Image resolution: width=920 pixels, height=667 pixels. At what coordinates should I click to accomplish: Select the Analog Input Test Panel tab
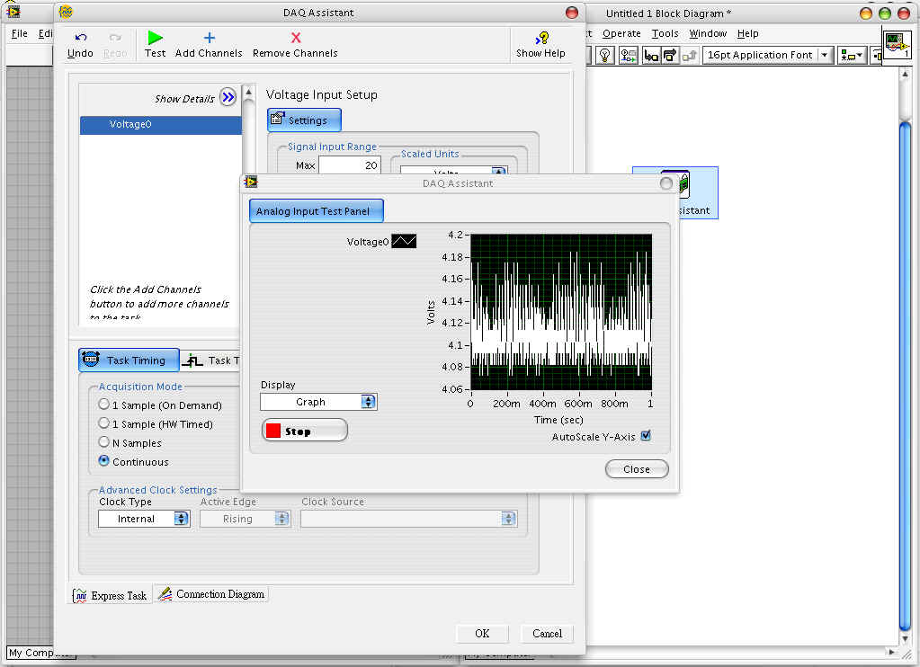point(317,210)
